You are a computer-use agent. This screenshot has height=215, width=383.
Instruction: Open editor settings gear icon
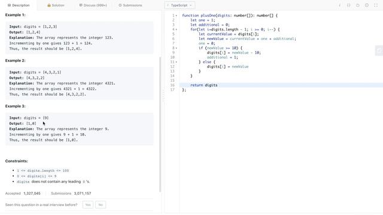(x=367, y=5)
